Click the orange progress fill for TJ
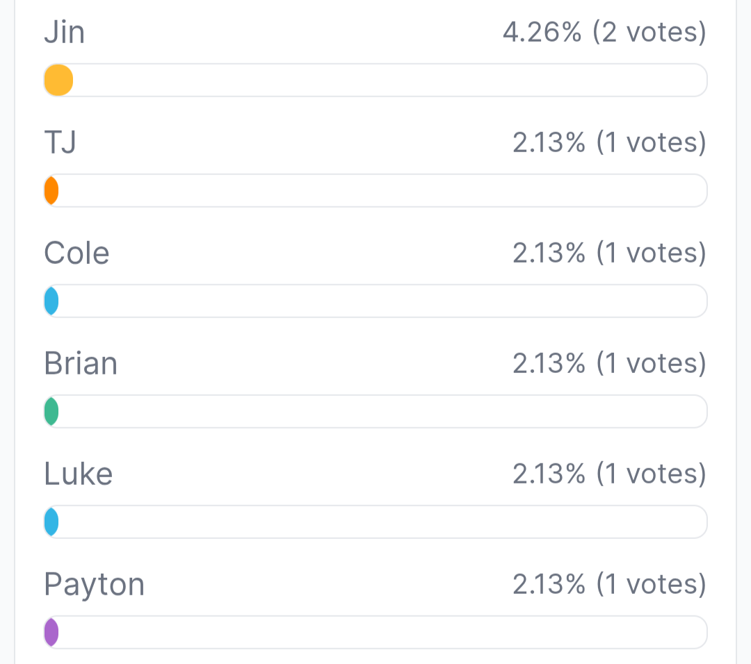Screen dimensions: 751x664 (x=51, y=190)
